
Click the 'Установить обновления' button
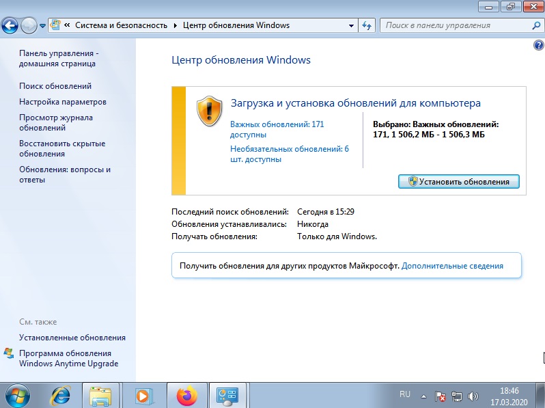pos(459,182)
